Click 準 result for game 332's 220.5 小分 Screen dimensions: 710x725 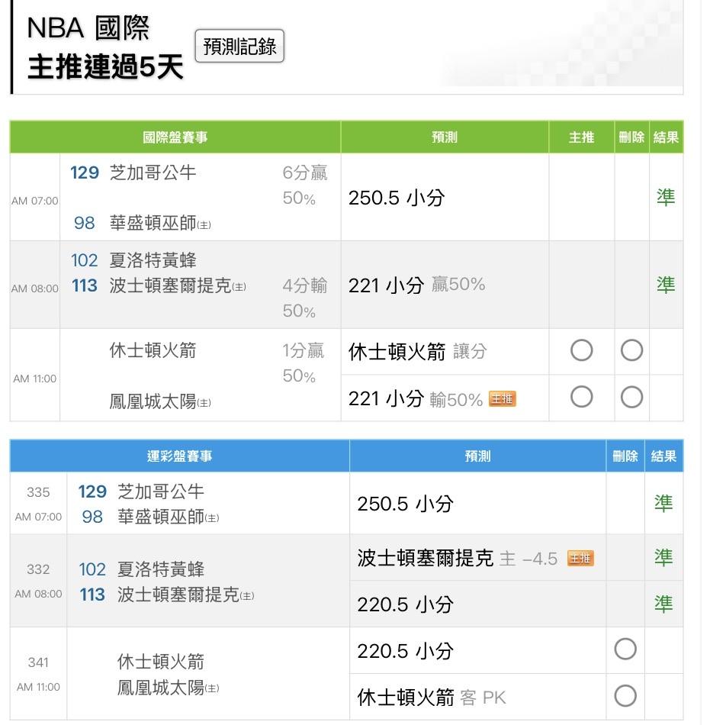coord(663,604)
